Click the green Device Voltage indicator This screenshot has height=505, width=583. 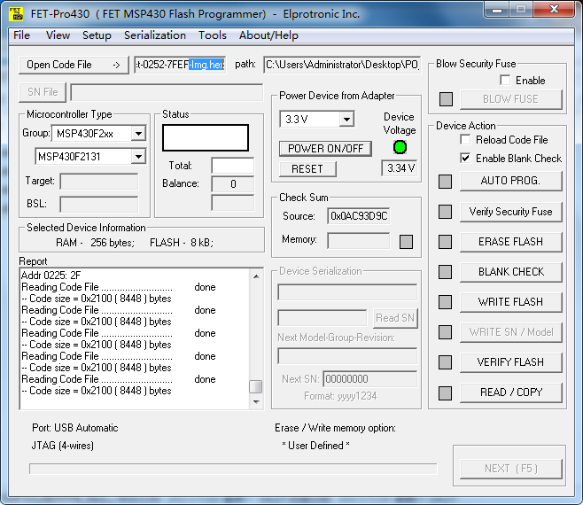400,147
